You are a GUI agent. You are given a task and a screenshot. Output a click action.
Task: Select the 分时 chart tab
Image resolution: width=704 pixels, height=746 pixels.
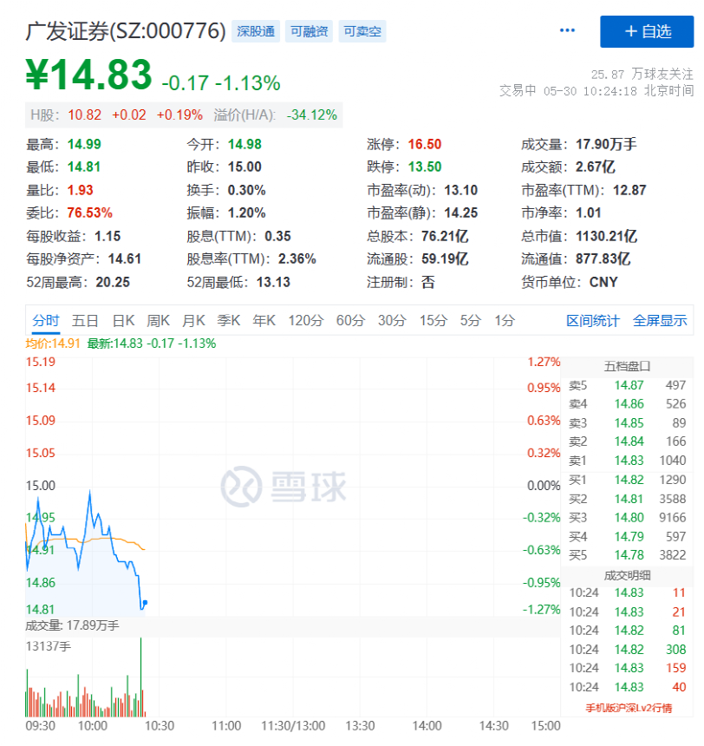pyautogui.click(x=46, y=320)
